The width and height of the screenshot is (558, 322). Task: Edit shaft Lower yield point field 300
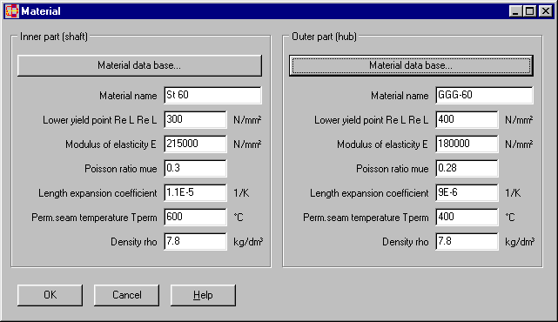coord(195,119)
